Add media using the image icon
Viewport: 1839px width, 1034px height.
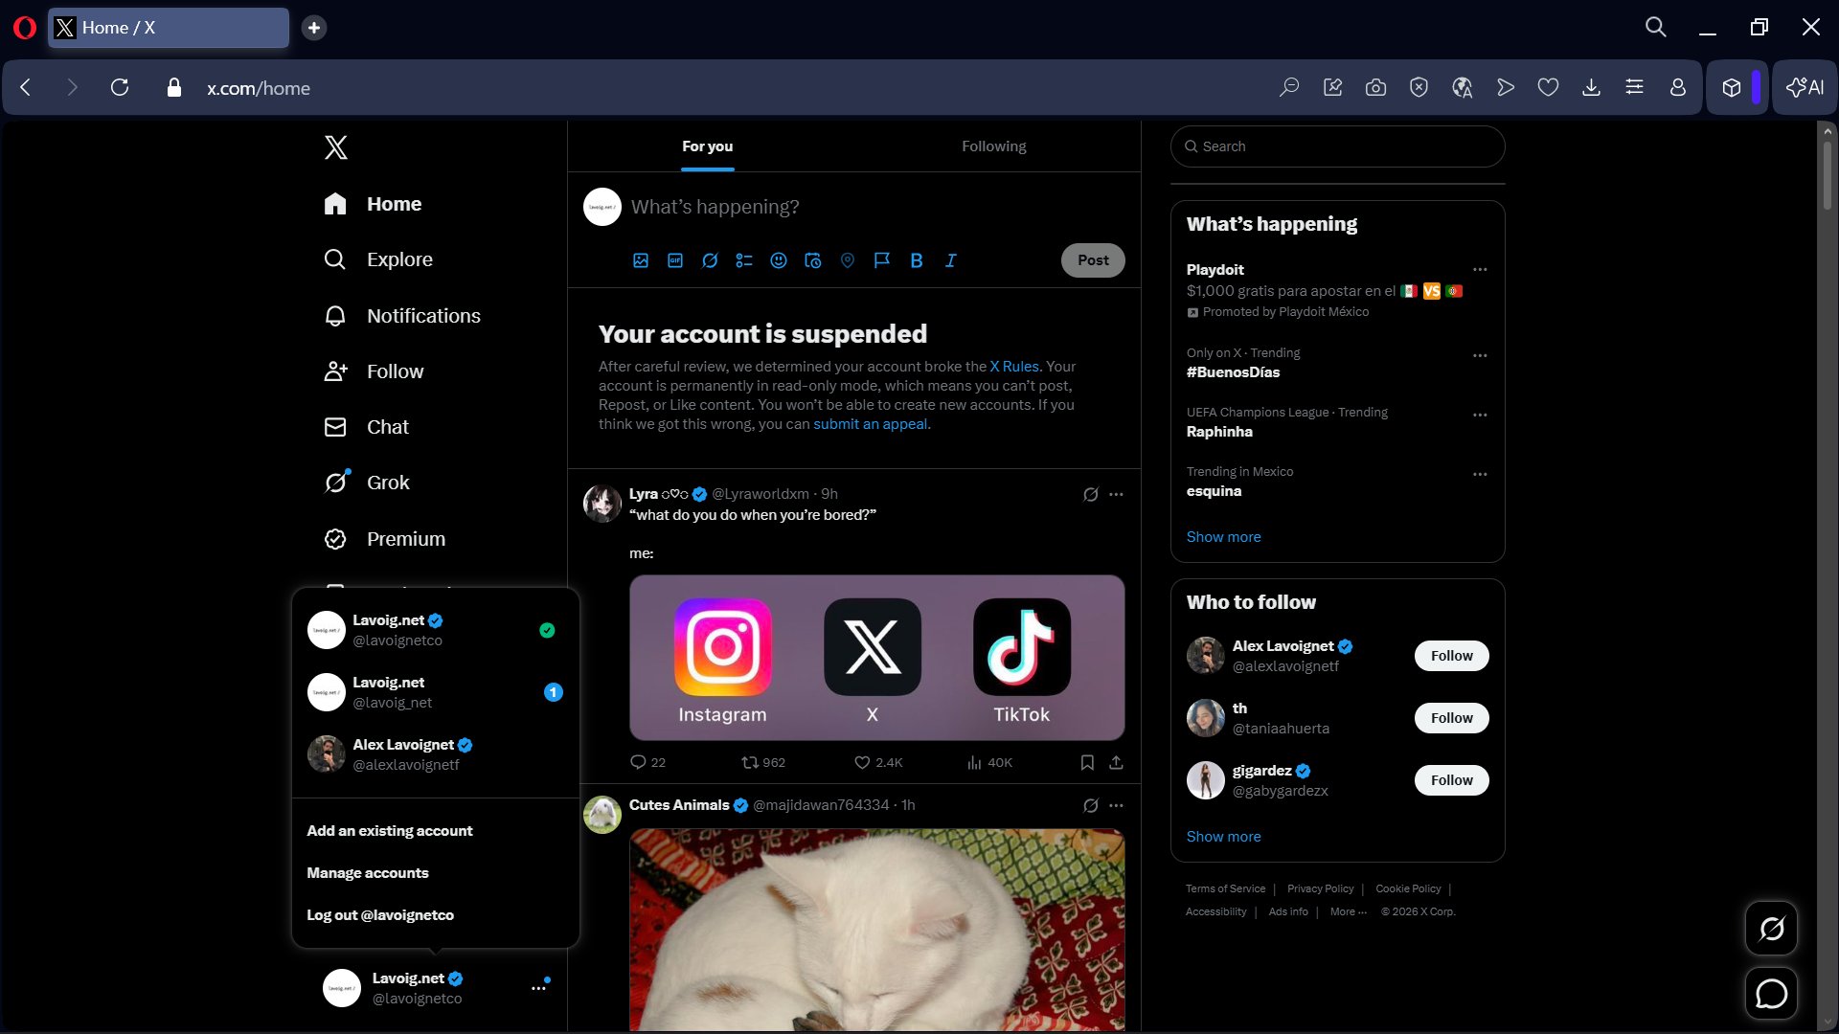pyautogui.click(x=641, y=260)
